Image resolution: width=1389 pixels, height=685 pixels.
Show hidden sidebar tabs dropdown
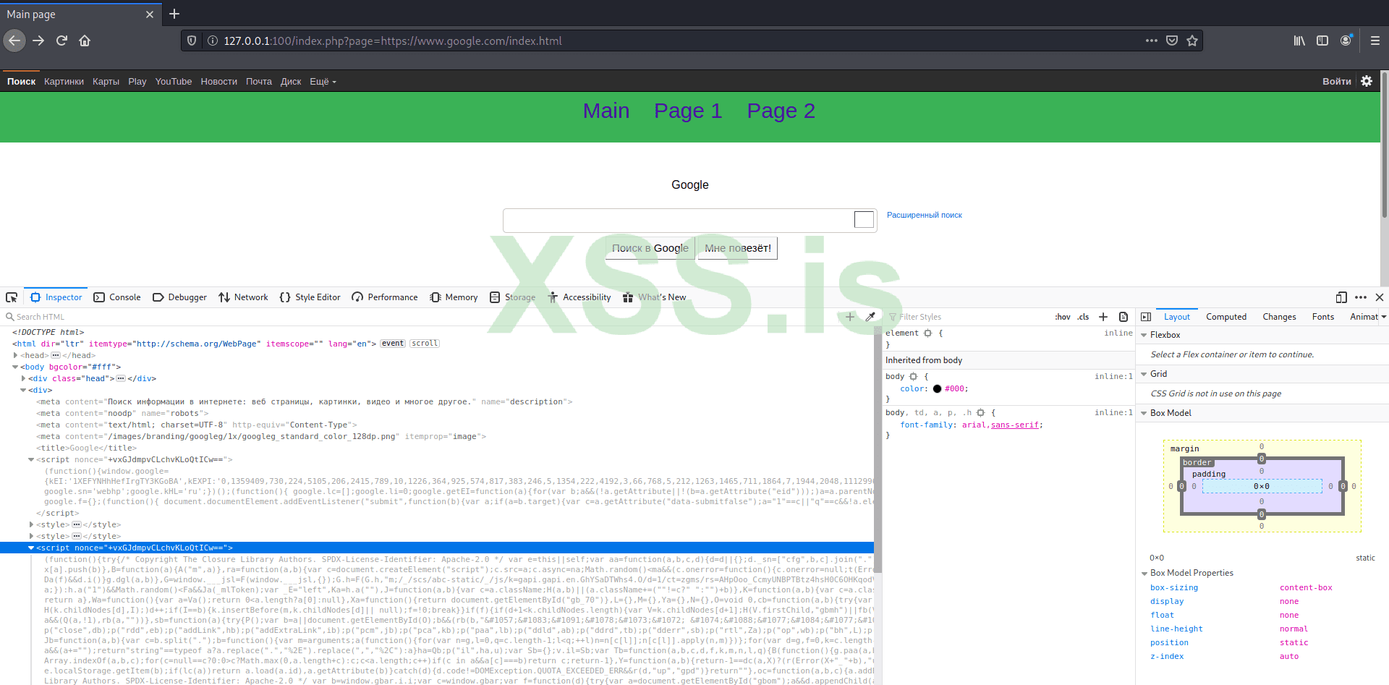pyautogui.click(x=1384, y=317)
